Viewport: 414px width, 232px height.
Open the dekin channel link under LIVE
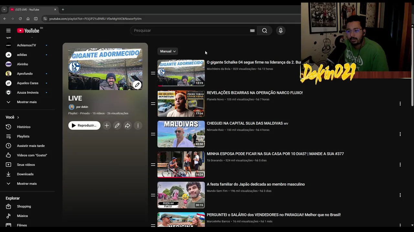click(x=82, y=107)
